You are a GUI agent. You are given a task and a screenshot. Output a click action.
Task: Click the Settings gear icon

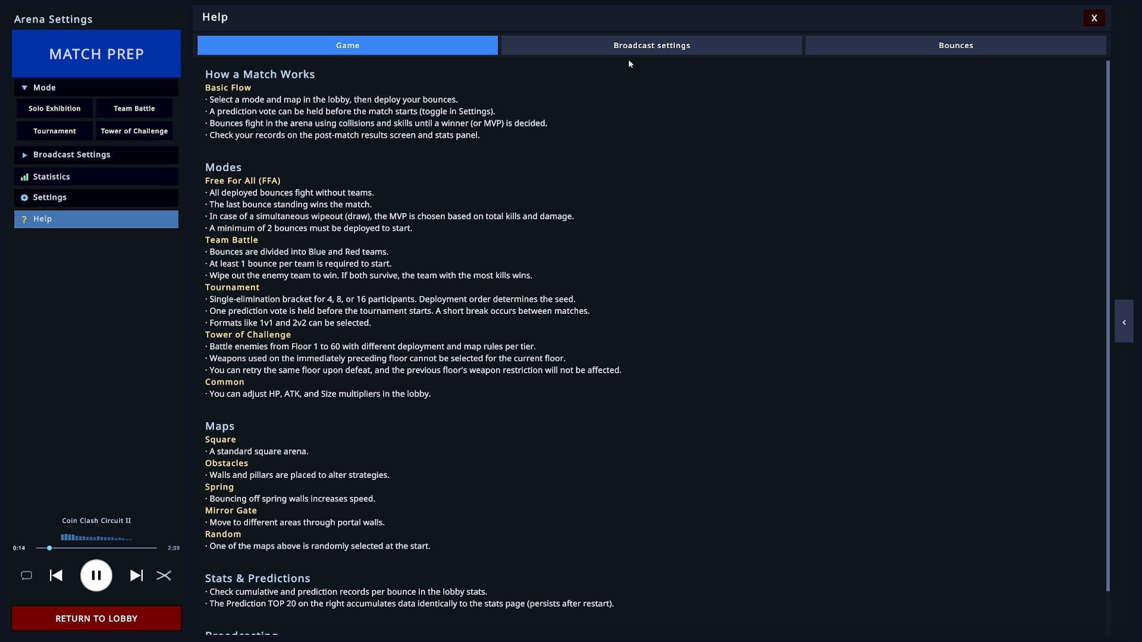coord(24,198)
